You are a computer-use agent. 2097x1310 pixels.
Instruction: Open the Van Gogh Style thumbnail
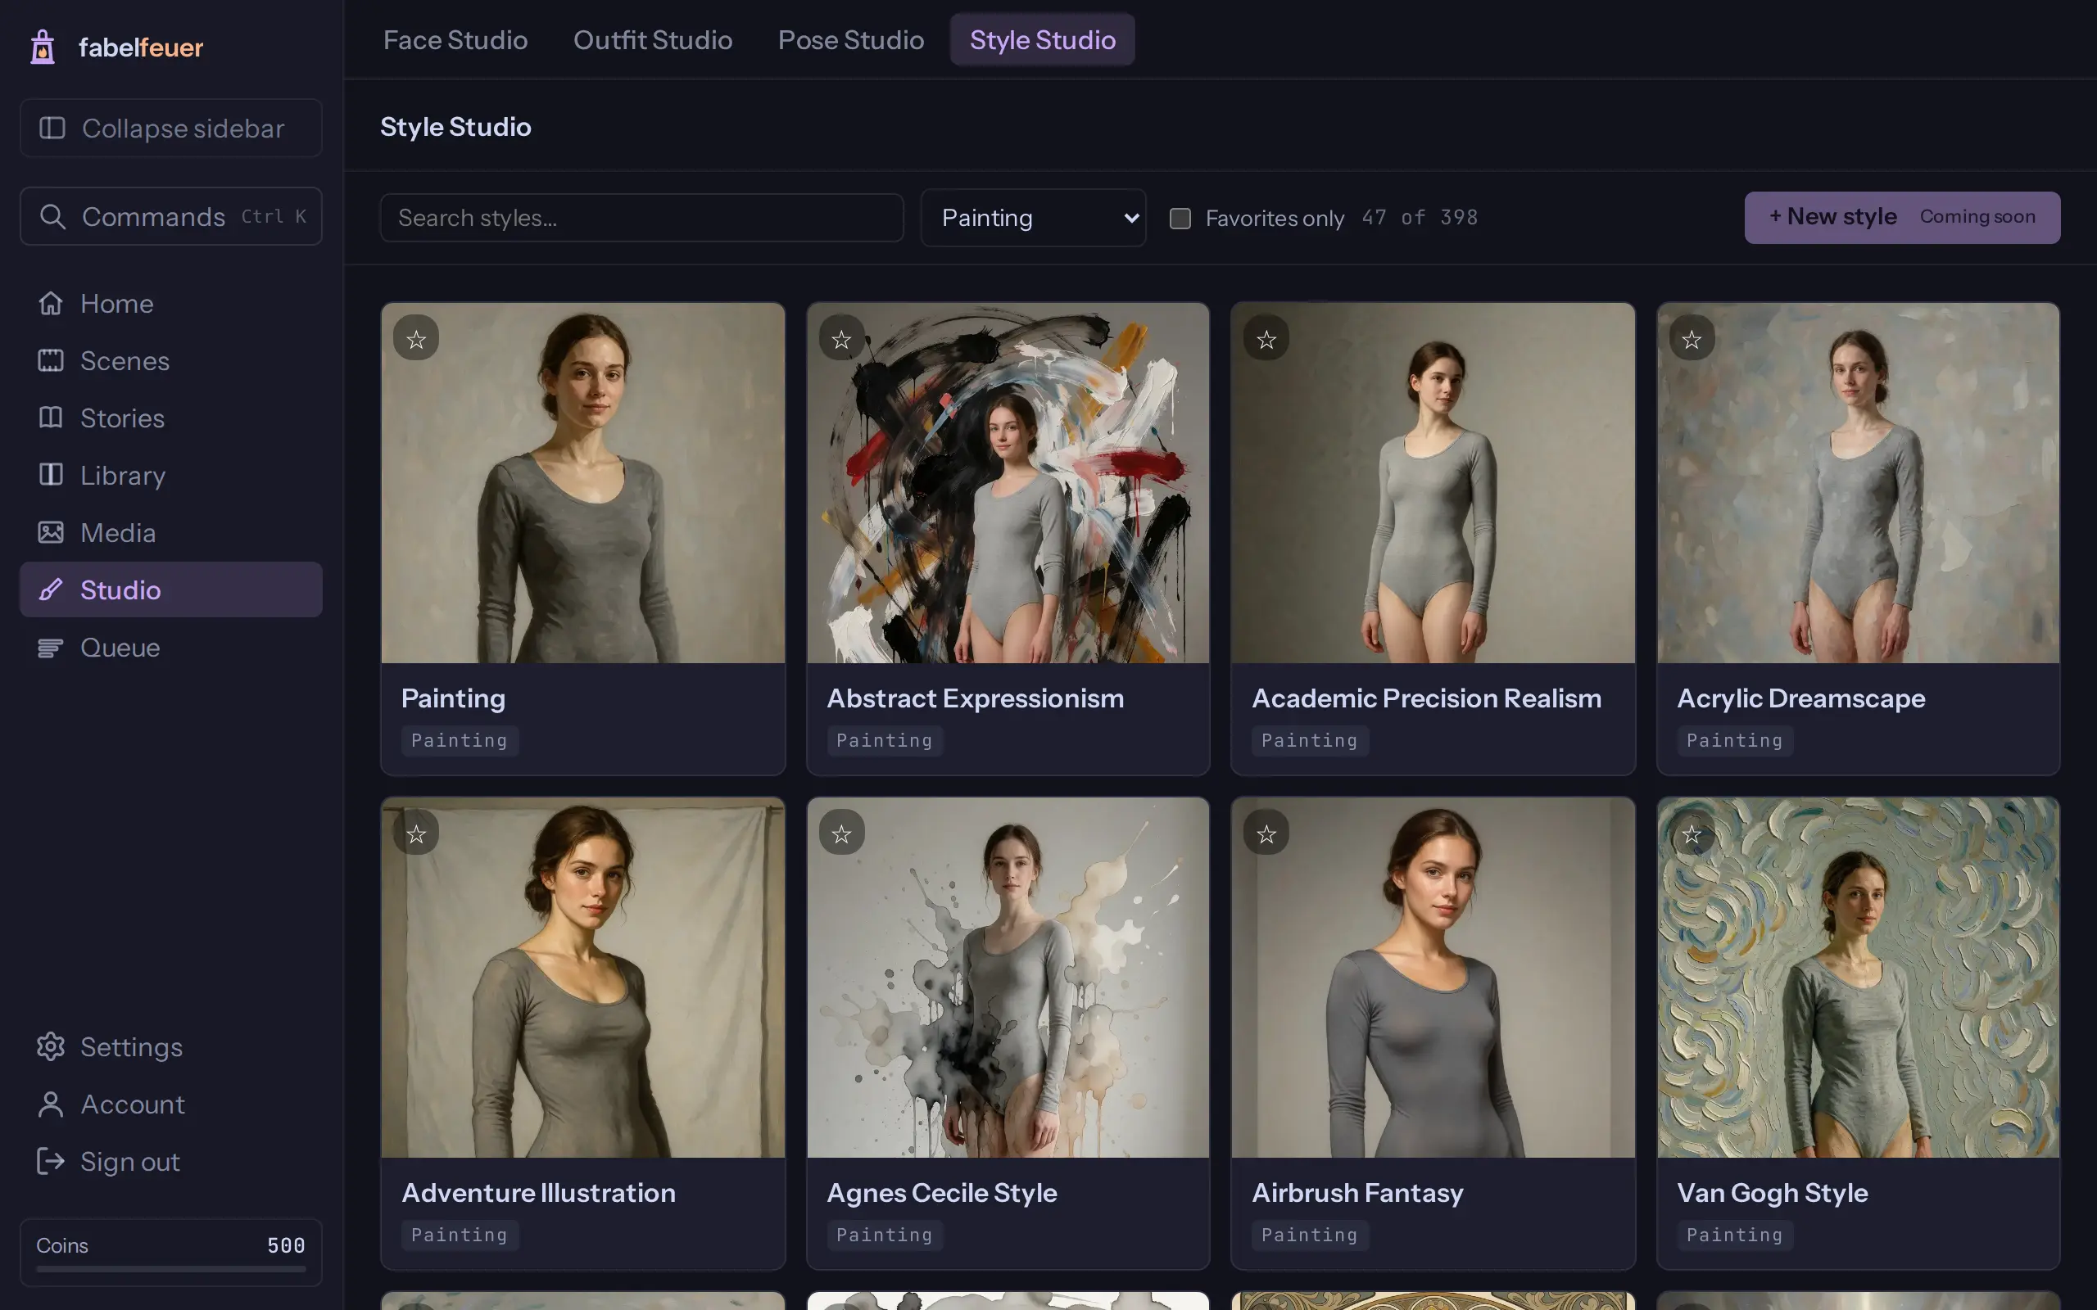[1858, 978]
